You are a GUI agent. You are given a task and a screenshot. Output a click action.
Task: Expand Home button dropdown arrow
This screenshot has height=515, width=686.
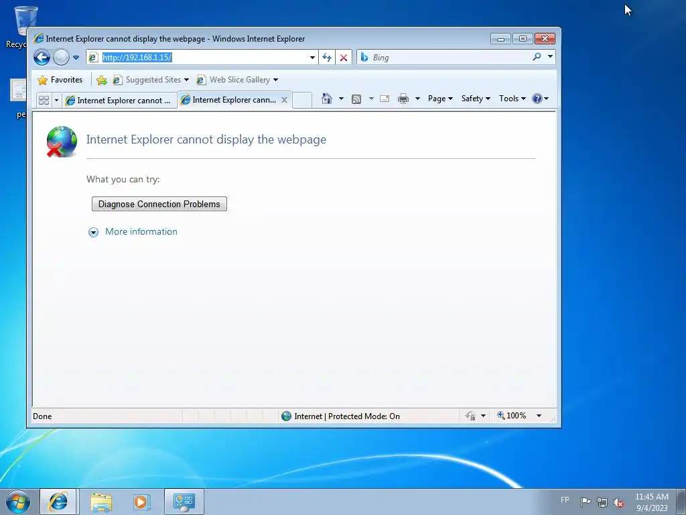tap(341, 99)
